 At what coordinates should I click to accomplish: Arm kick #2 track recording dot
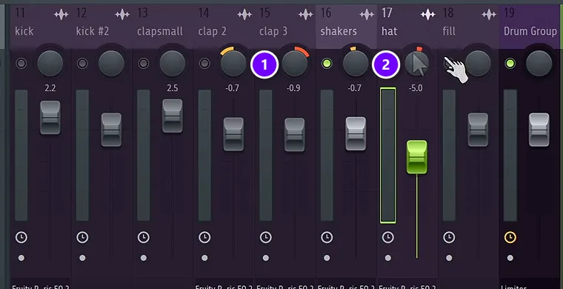[82, 258]
